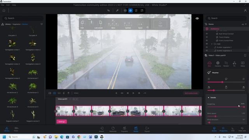Select Iris tectorum 1 thumbnail
The image size is (249, 140).
(x=33, y=72)
